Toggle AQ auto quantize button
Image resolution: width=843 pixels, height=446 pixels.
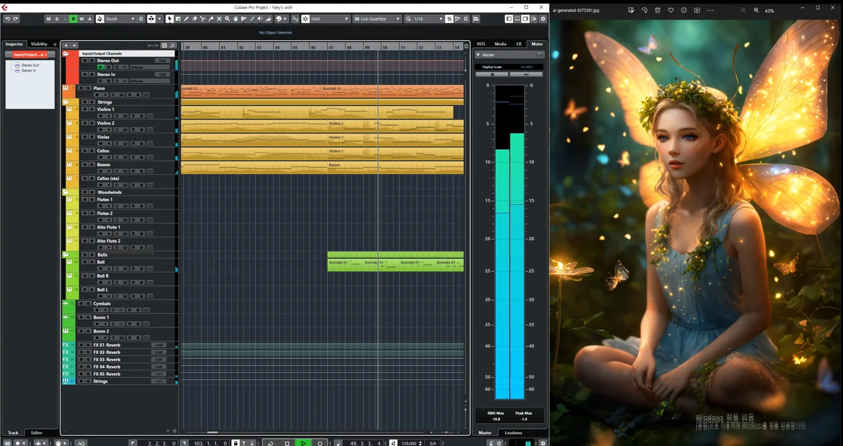(x=81, y=443)
